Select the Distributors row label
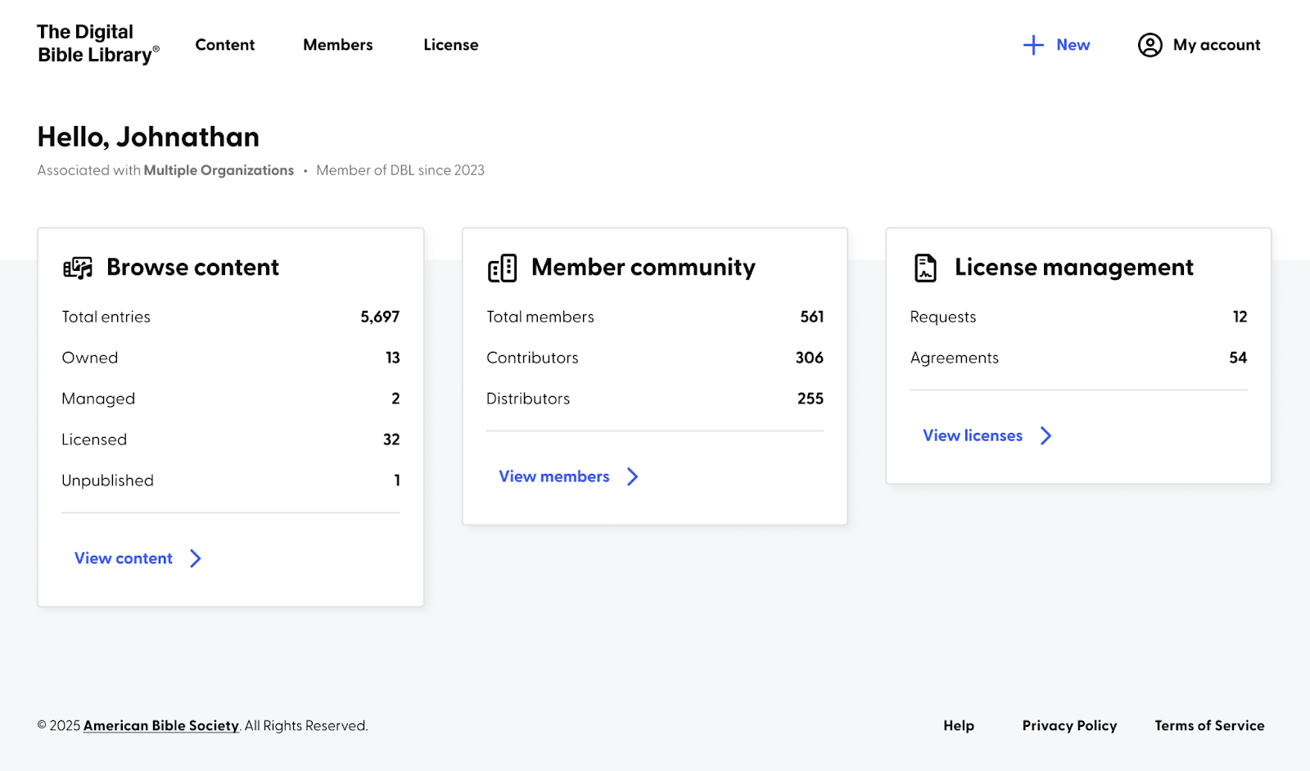The height and width of the screenshot is (771, 1310). 528,399
